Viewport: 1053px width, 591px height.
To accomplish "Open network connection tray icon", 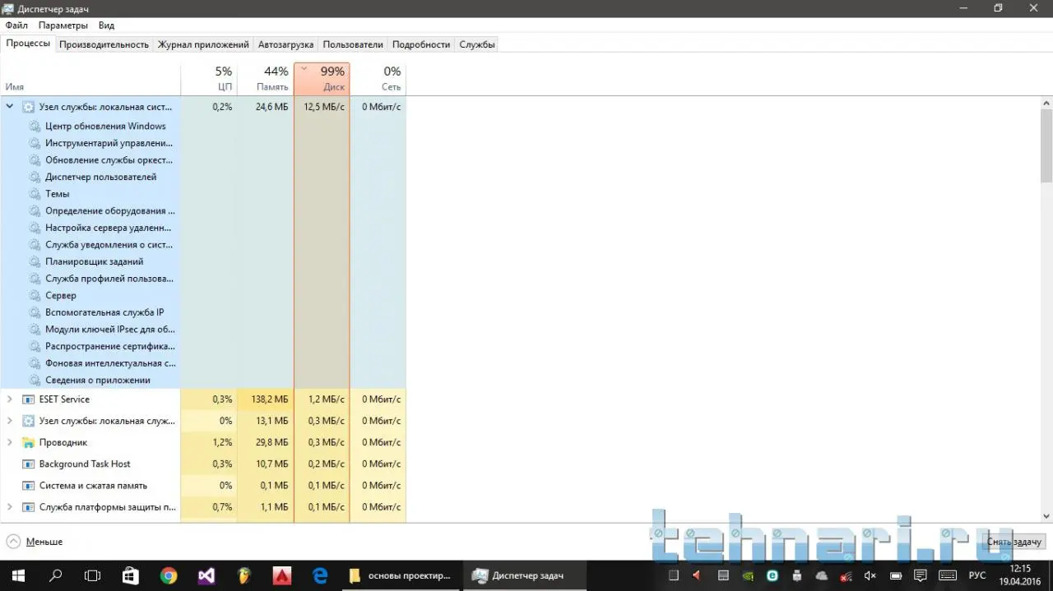I will 846,576.
